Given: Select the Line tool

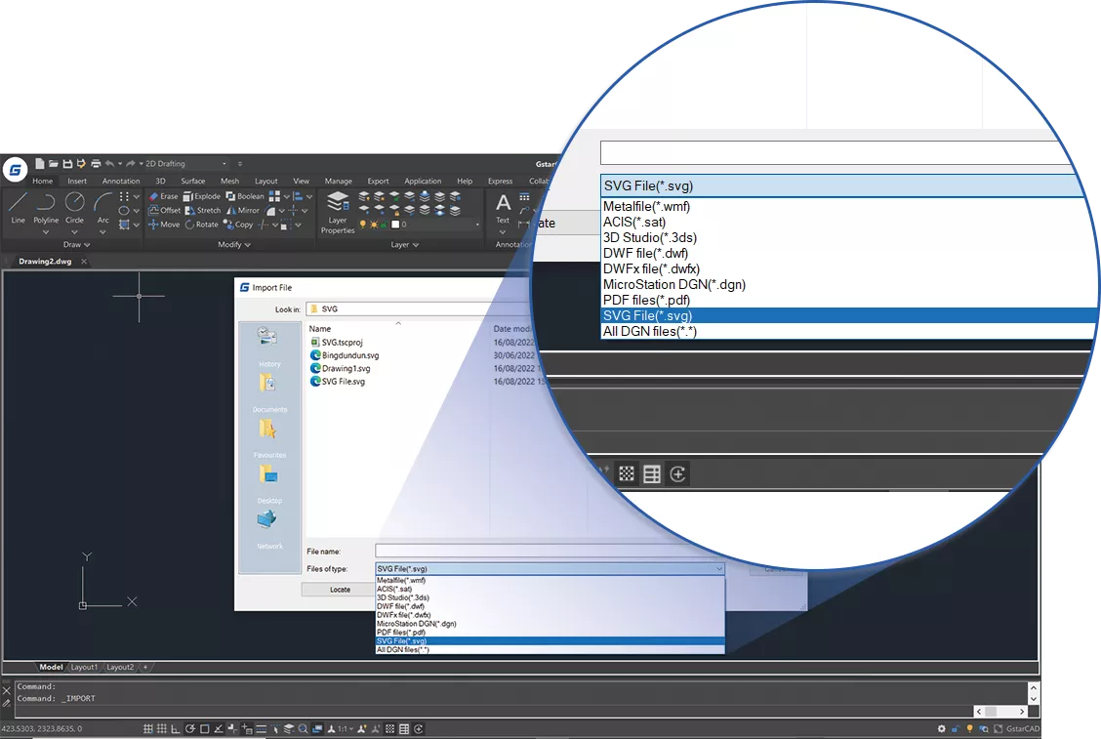Looking at the screenshot, I should 18,207.
